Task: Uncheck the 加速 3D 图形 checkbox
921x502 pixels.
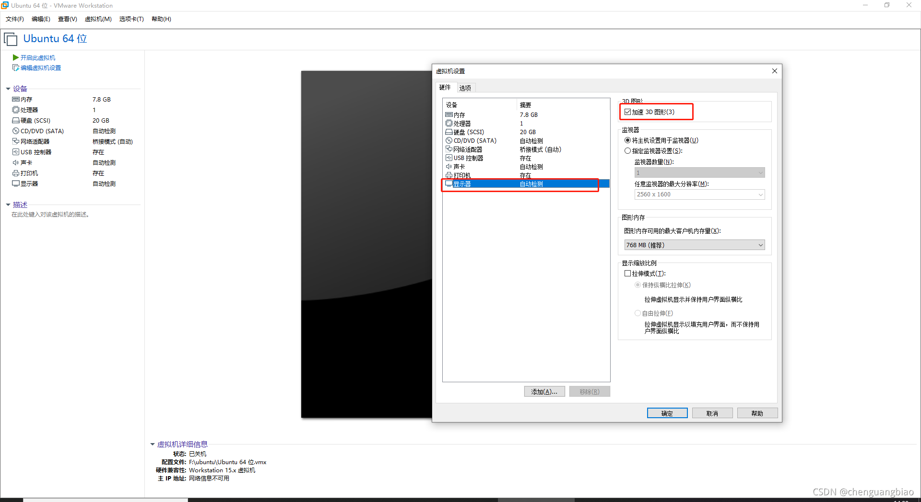Action: tap(629, 112)
